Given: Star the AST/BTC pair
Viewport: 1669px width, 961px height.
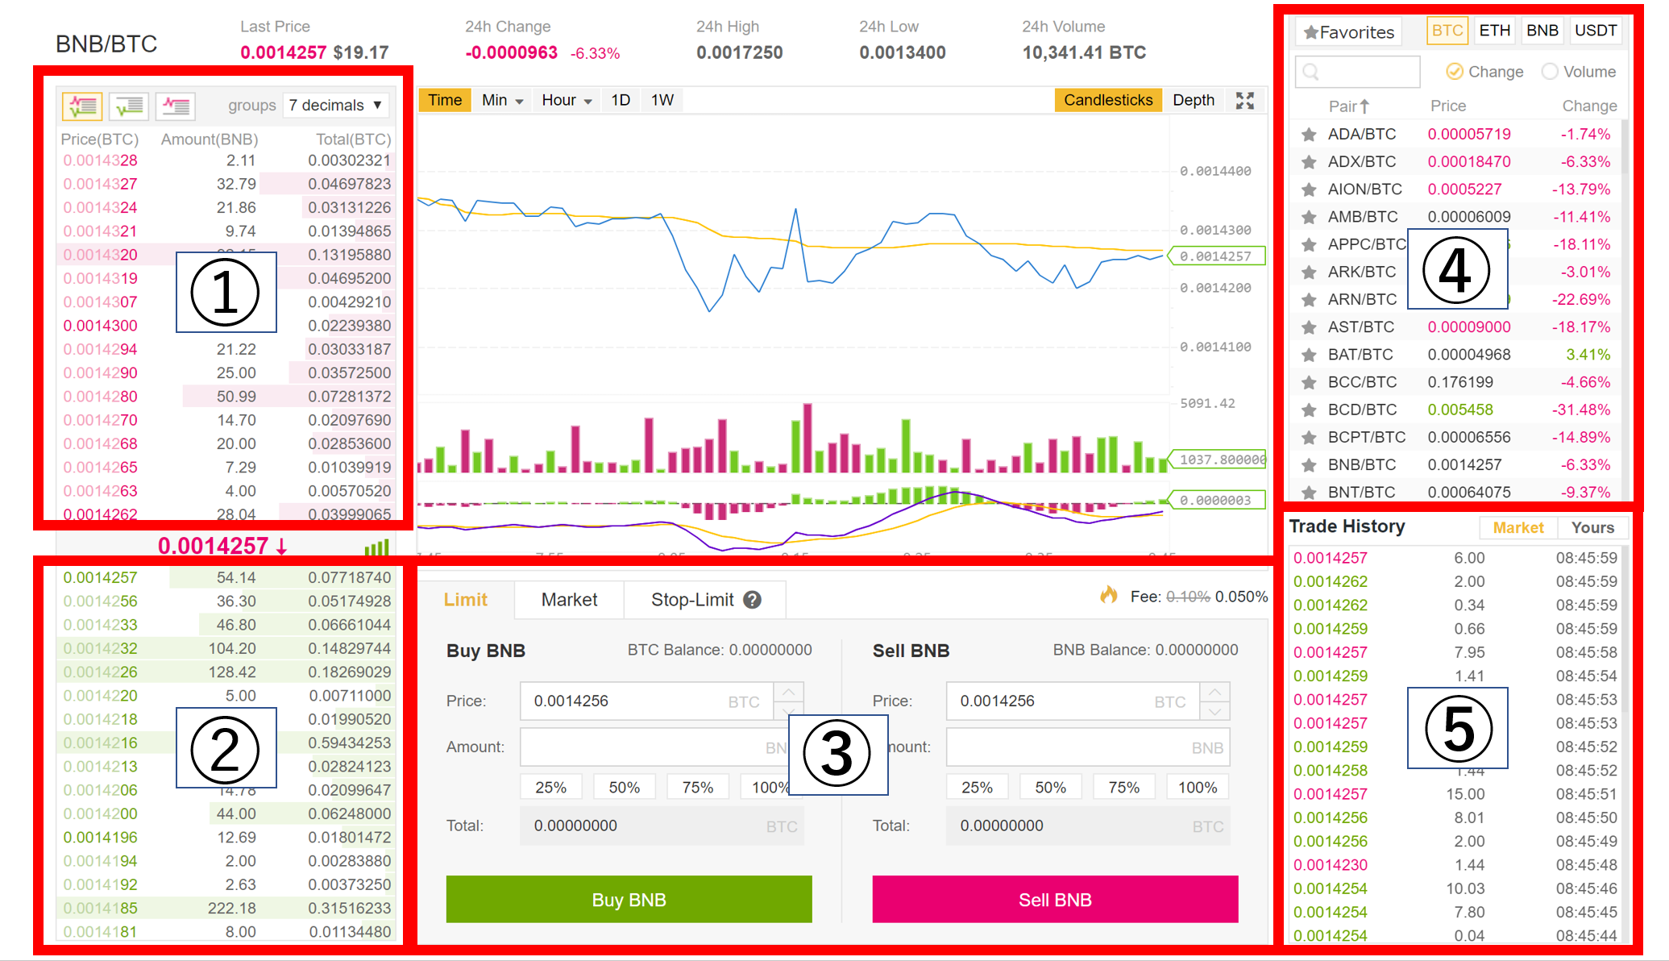Looking at the screenshot, I should pos(1310,327).
